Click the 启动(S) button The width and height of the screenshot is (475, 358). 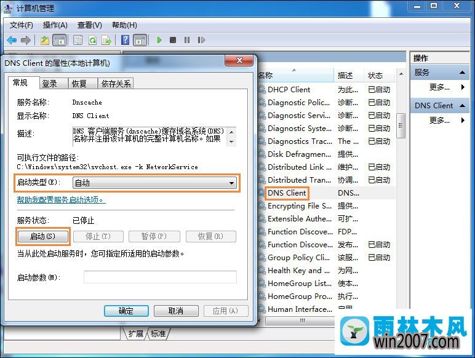42,236
